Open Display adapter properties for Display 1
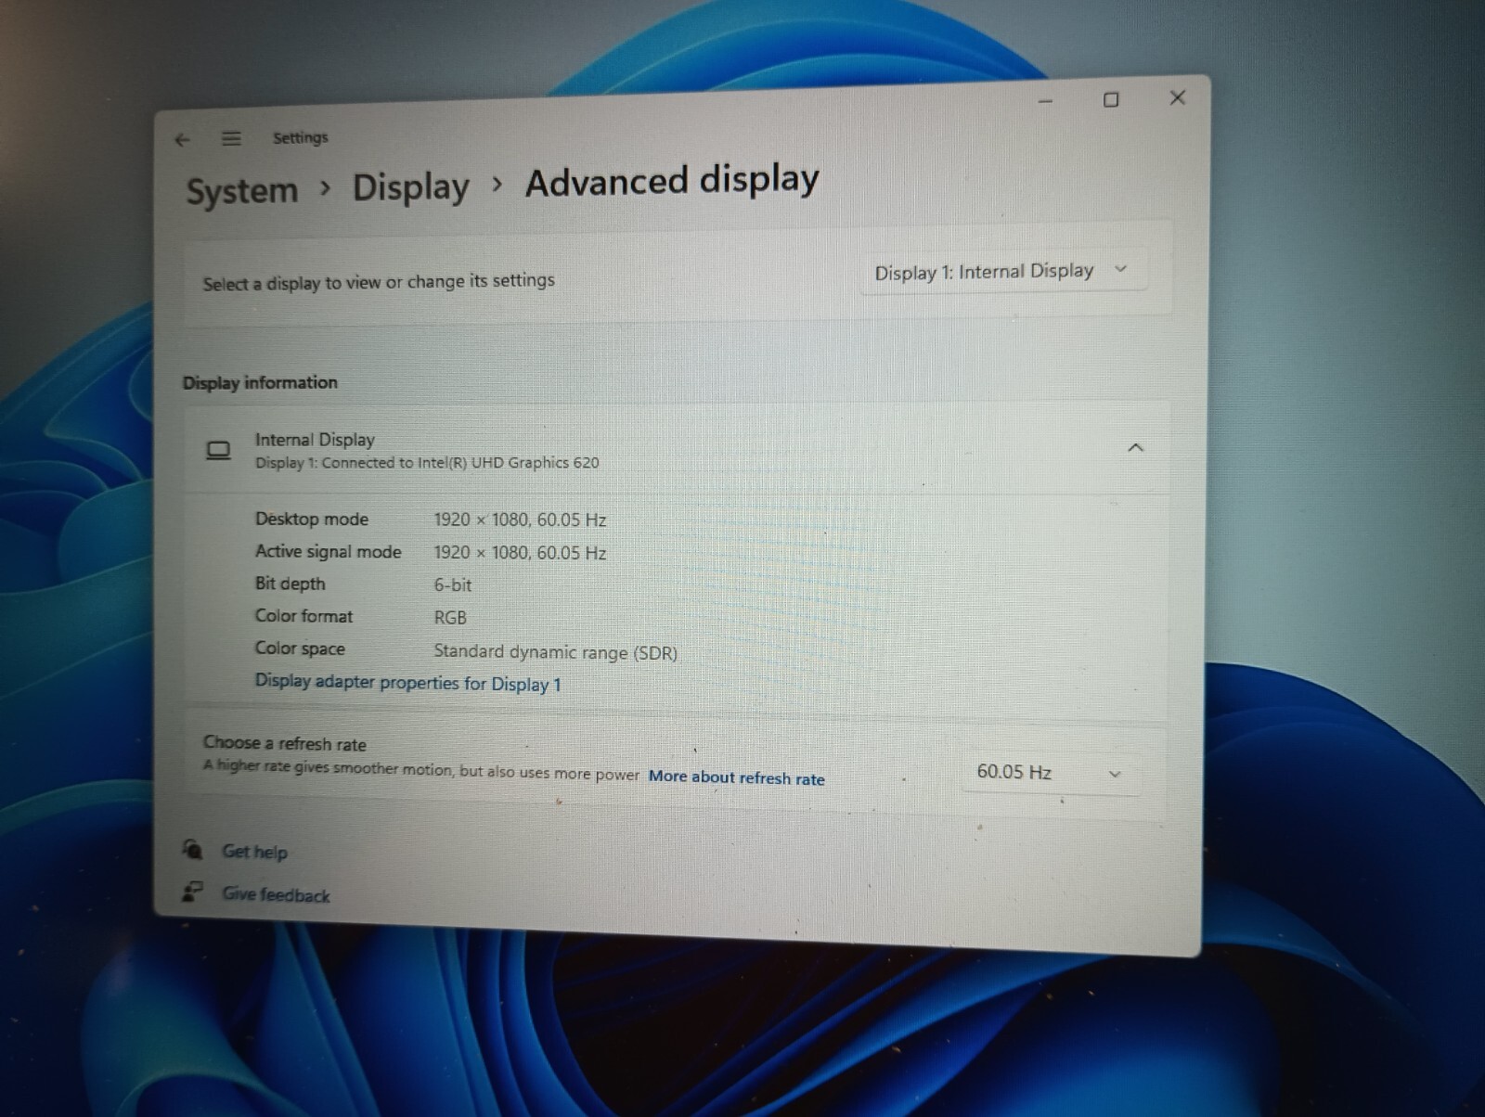1485x1117 pixels. (x=408, y=683)
